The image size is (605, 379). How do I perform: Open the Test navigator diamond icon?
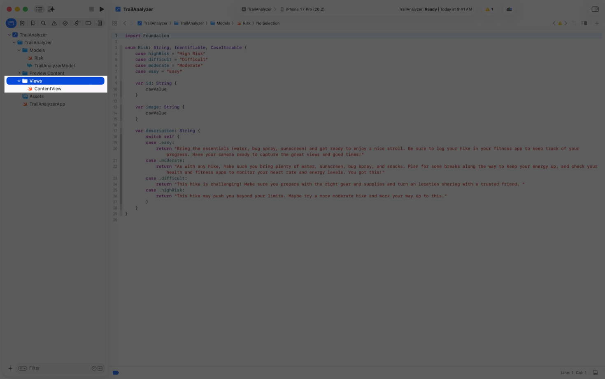pos(65,23)
